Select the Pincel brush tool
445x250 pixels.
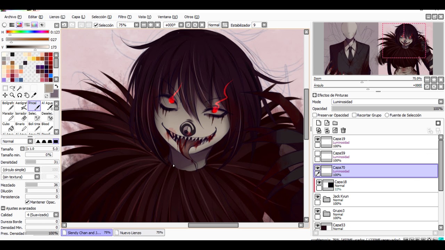34,106
